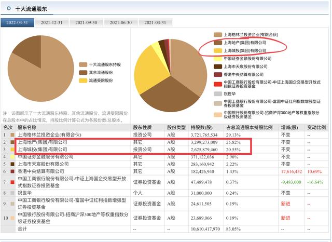Open the 2021-03-31 tab

pos(155,23)
